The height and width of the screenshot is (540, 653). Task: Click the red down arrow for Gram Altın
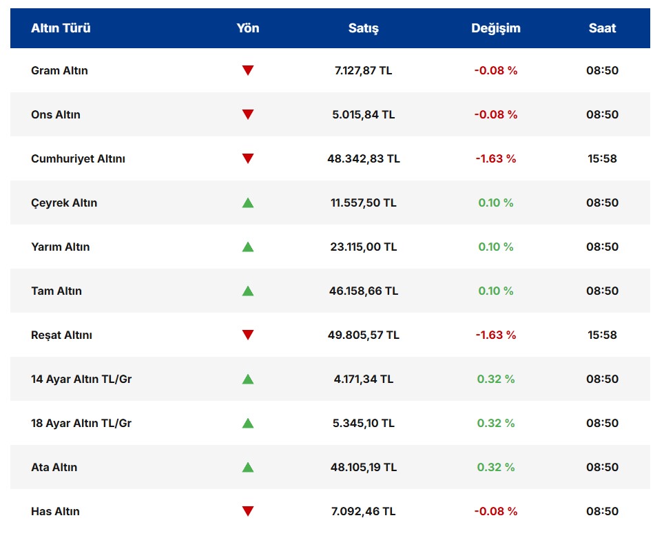pos(248,70)
